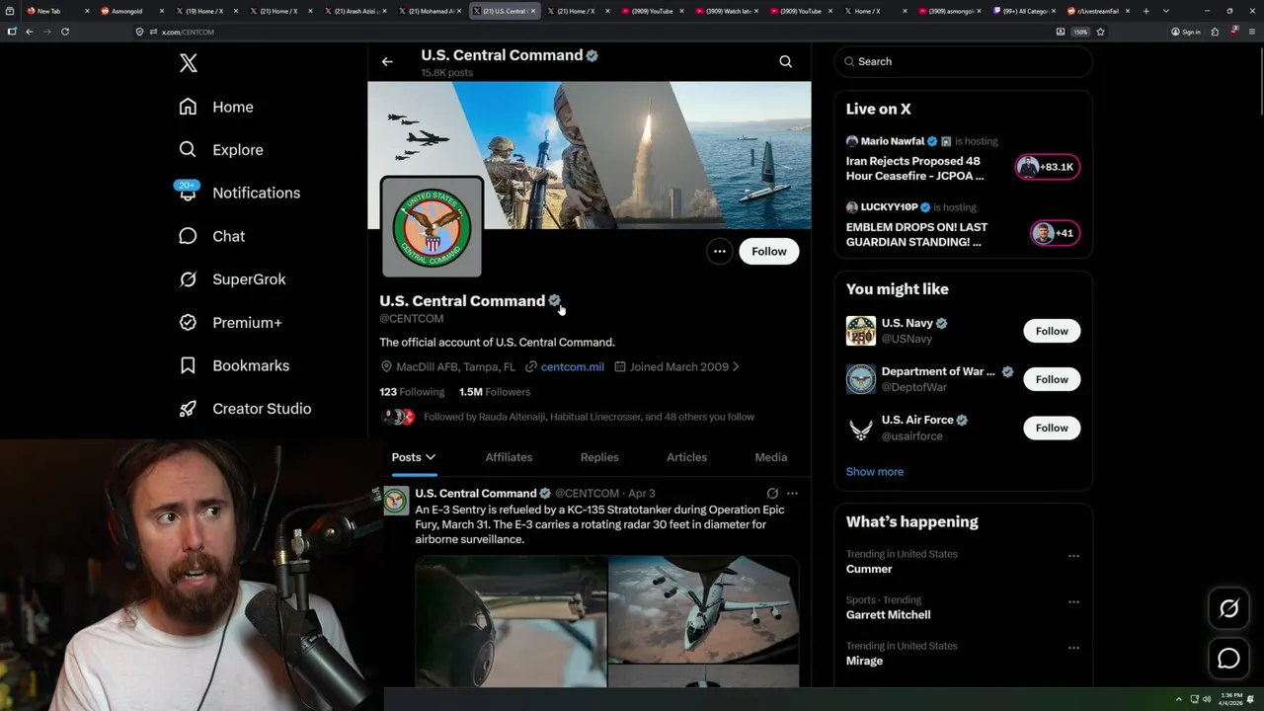Follow Department of War
The width and height of the screenshot is (1264, 711).
coord(1052,379)
